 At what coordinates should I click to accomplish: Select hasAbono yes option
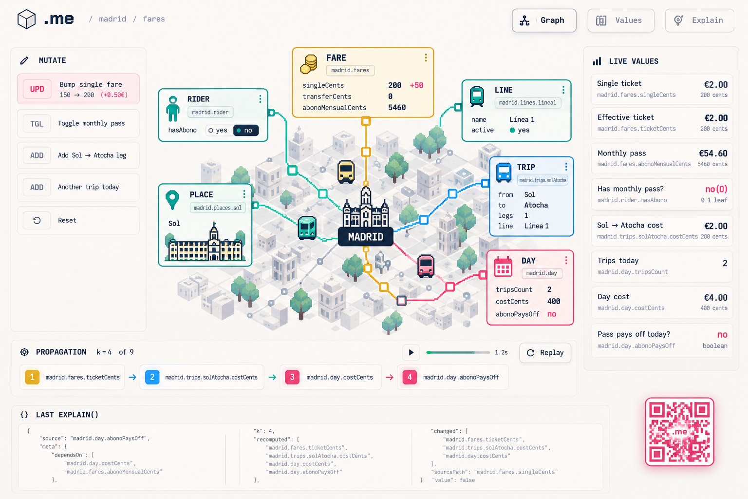tap(218, 130)
